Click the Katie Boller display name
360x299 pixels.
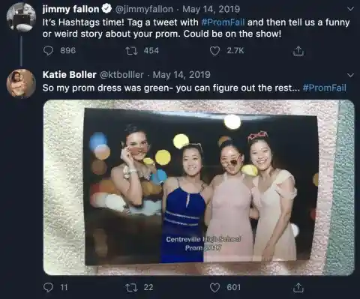[x=70, y=75]
